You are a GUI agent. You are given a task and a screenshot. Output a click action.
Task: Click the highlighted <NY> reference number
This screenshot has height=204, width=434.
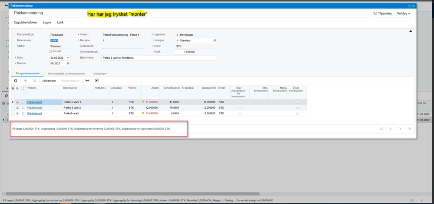point(54,40)
